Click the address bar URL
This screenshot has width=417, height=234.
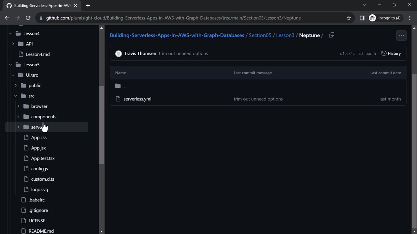[x=173, y=18]
